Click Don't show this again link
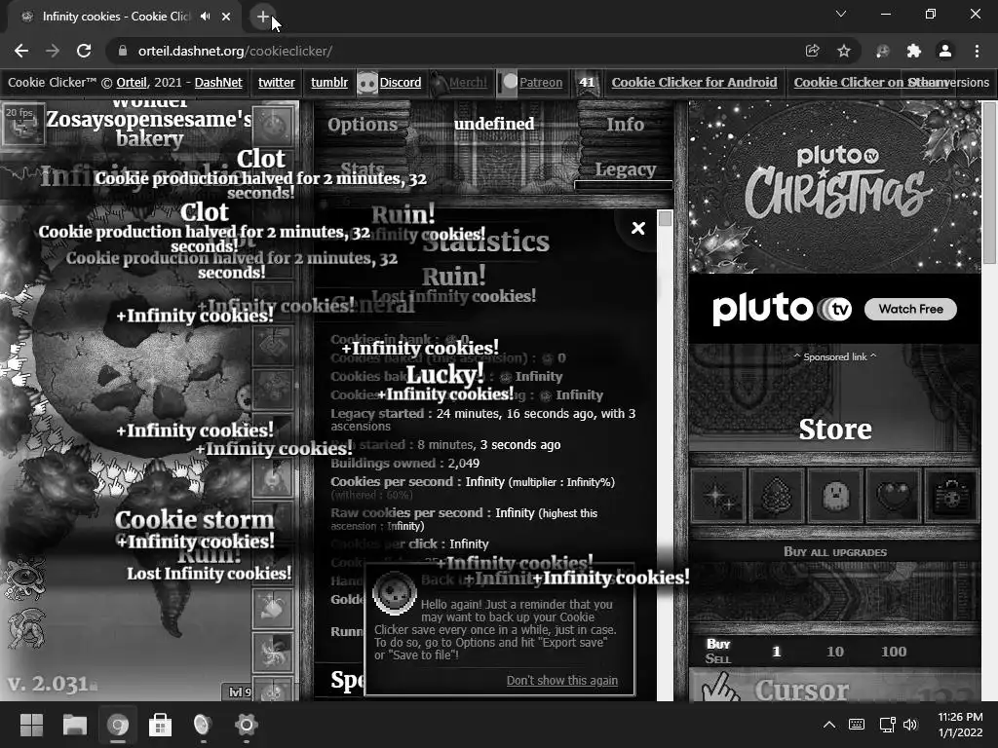Screen dimensions: 998x748 pos(562,681)
